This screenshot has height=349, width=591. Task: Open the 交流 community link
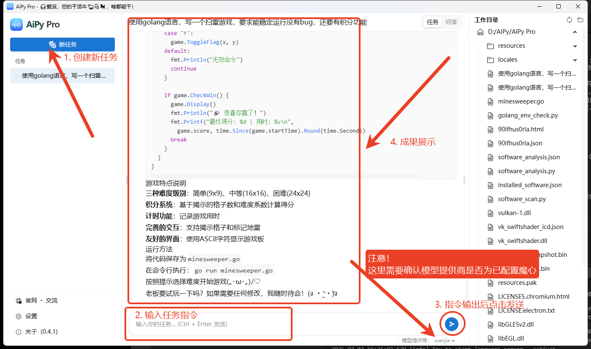(52, 300)
